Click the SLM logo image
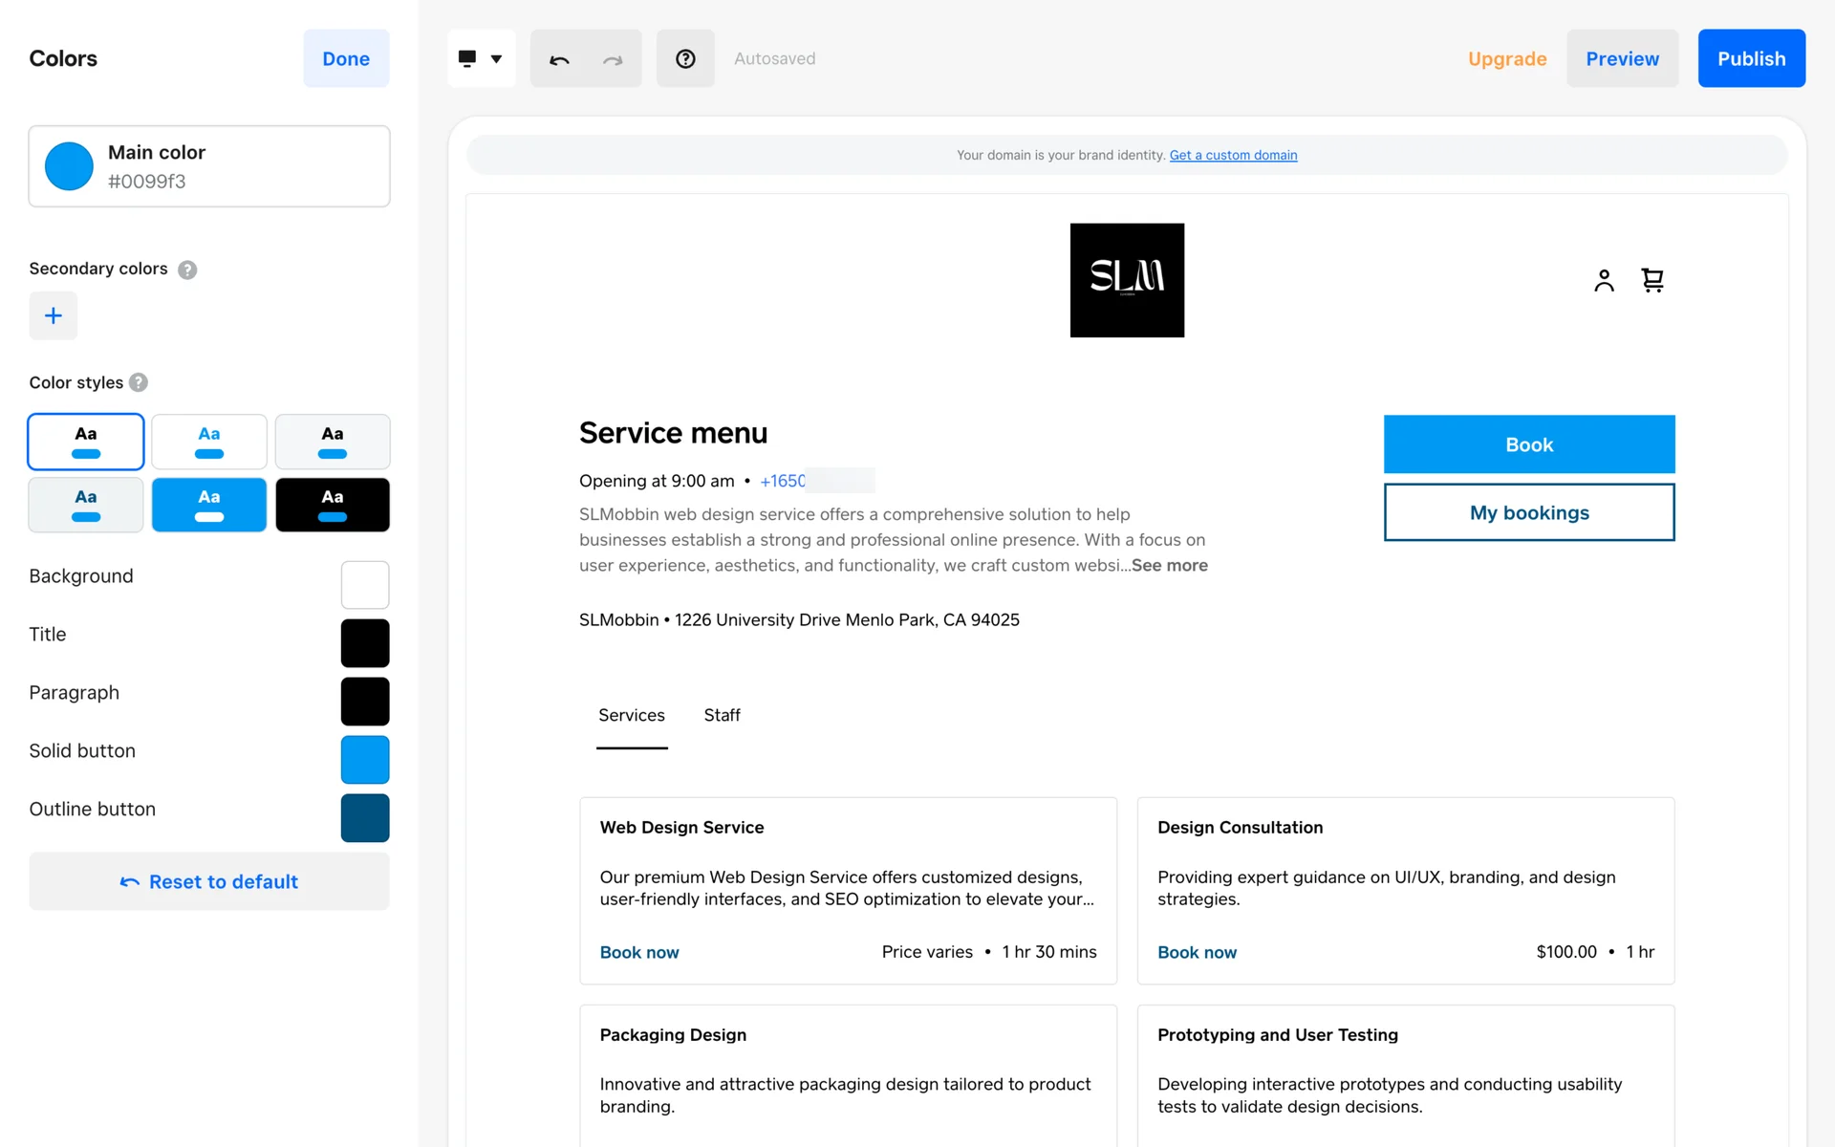The width and height of the screenshot is (1835, 1147). pos(1127,280)
